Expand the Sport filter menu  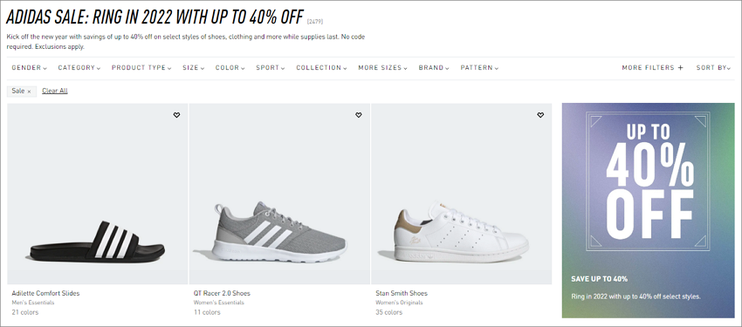tap(271, 67)
